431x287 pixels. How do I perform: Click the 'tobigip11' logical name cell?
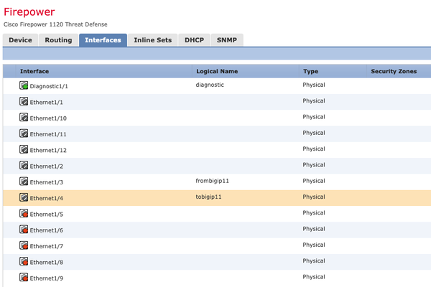pyautogui.click(x=208, y=197)
